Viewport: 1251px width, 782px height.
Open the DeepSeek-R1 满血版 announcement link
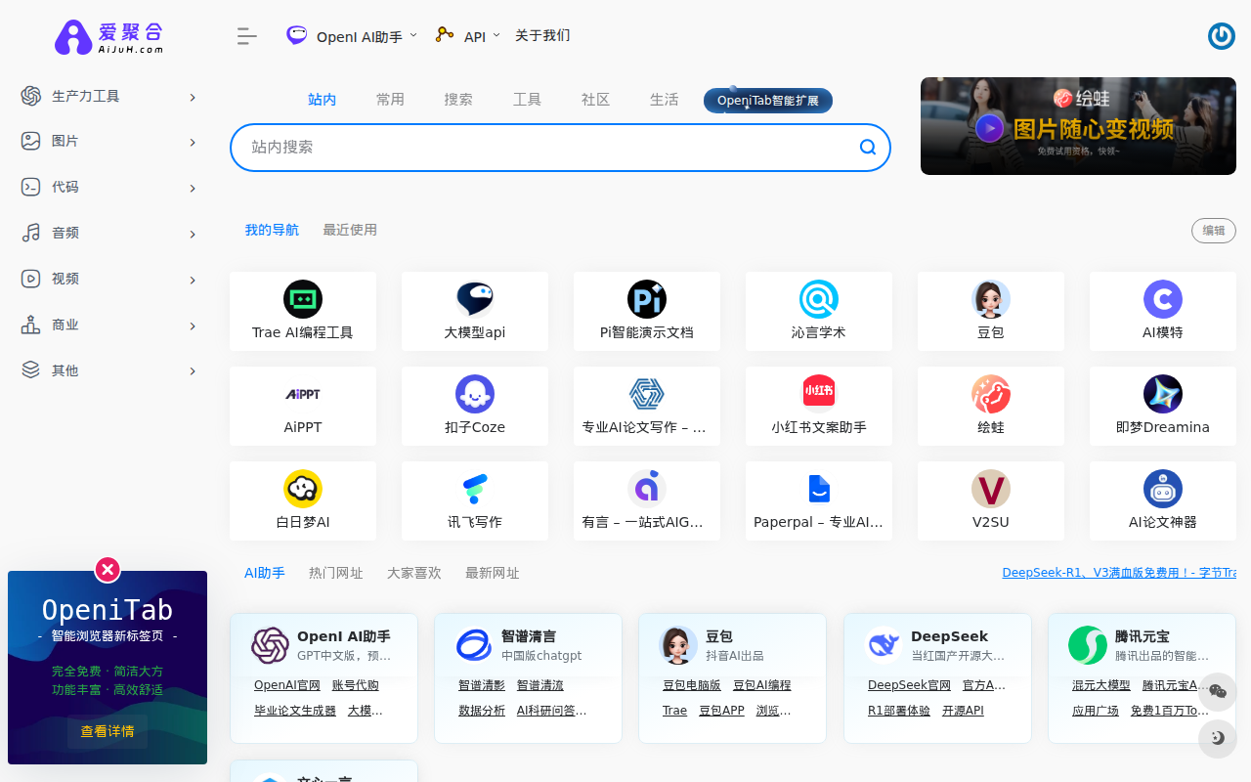[x=1119, y=573]
